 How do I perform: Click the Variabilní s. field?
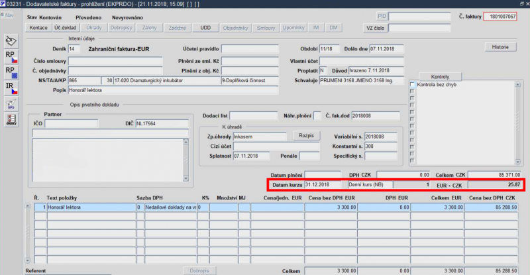point(381,137)
